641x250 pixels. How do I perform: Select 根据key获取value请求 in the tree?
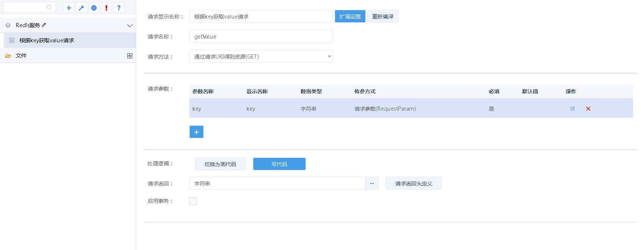(x=47, y=40)
